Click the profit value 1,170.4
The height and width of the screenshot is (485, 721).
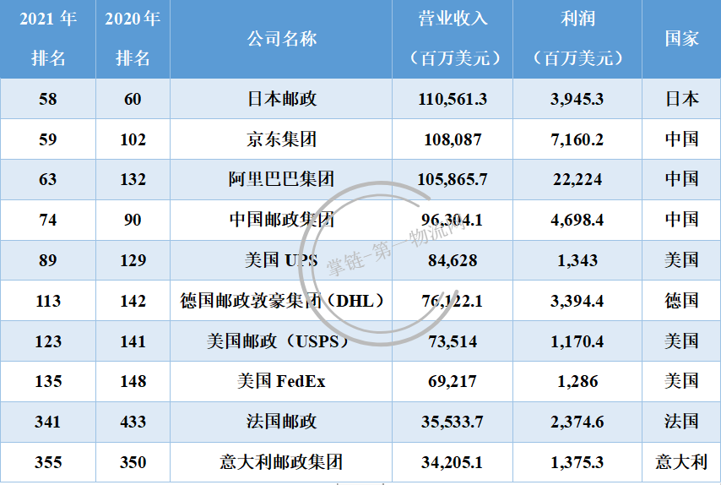pyautogui.click(x=577, y=341)
